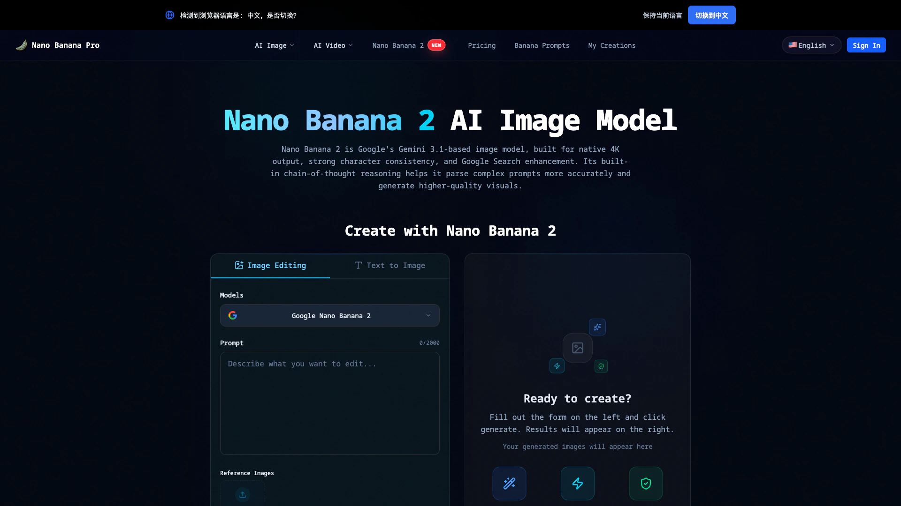Image resolution: width=901 pixels, height=506 pixels.
Task: Click the large lightning bolt feature icon
Action: coord(577,483)
